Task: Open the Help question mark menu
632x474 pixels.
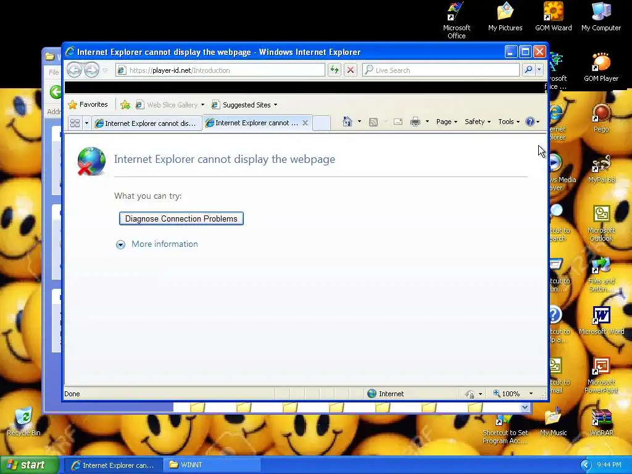Action: pyautogui.click(x=533, y=122)
